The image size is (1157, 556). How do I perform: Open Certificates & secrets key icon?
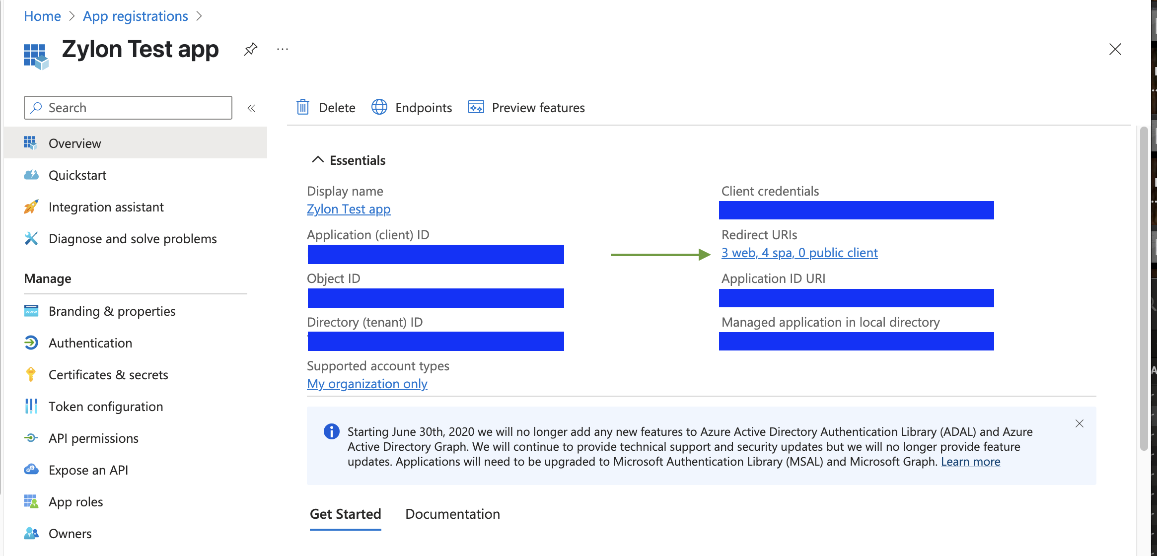click(31, 374)
